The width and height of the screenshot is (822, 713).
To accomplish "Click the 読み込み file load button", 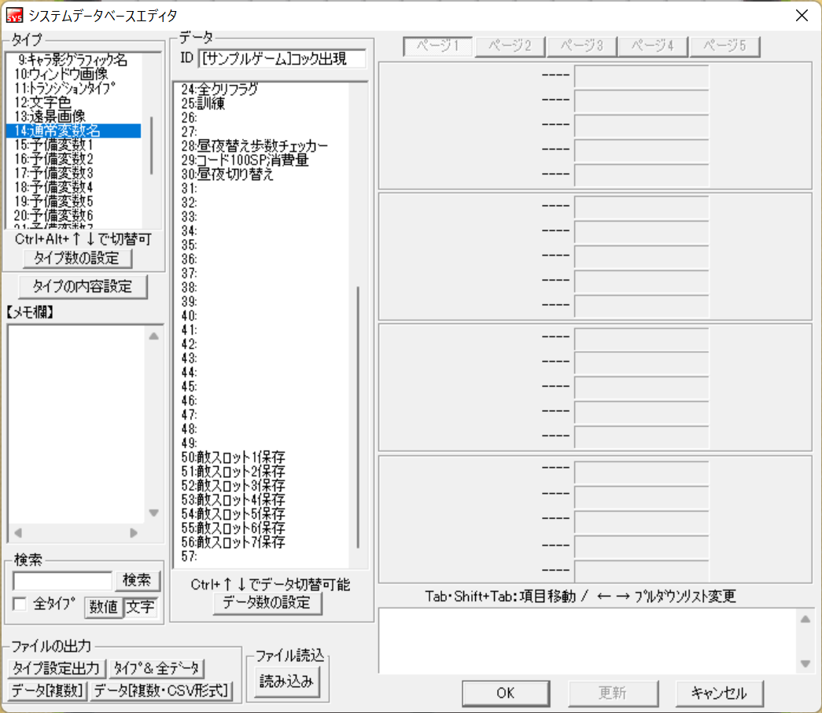I will [x=287, y=682].
